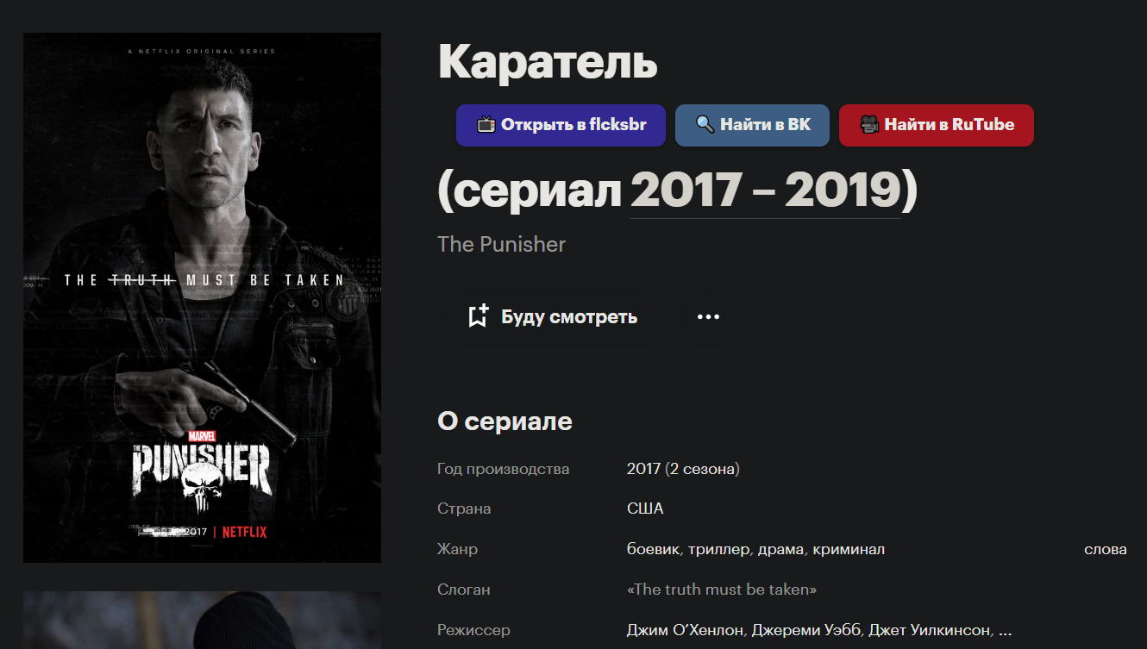Open the 2017 – 2019 years link
The image size is (1147, 649).
[x=766, y=190]
